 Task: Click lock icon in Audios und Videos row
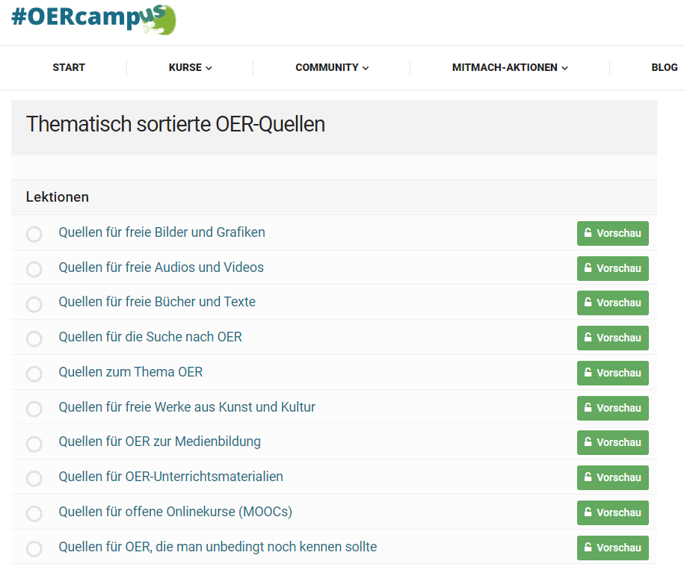coord(588,268)
